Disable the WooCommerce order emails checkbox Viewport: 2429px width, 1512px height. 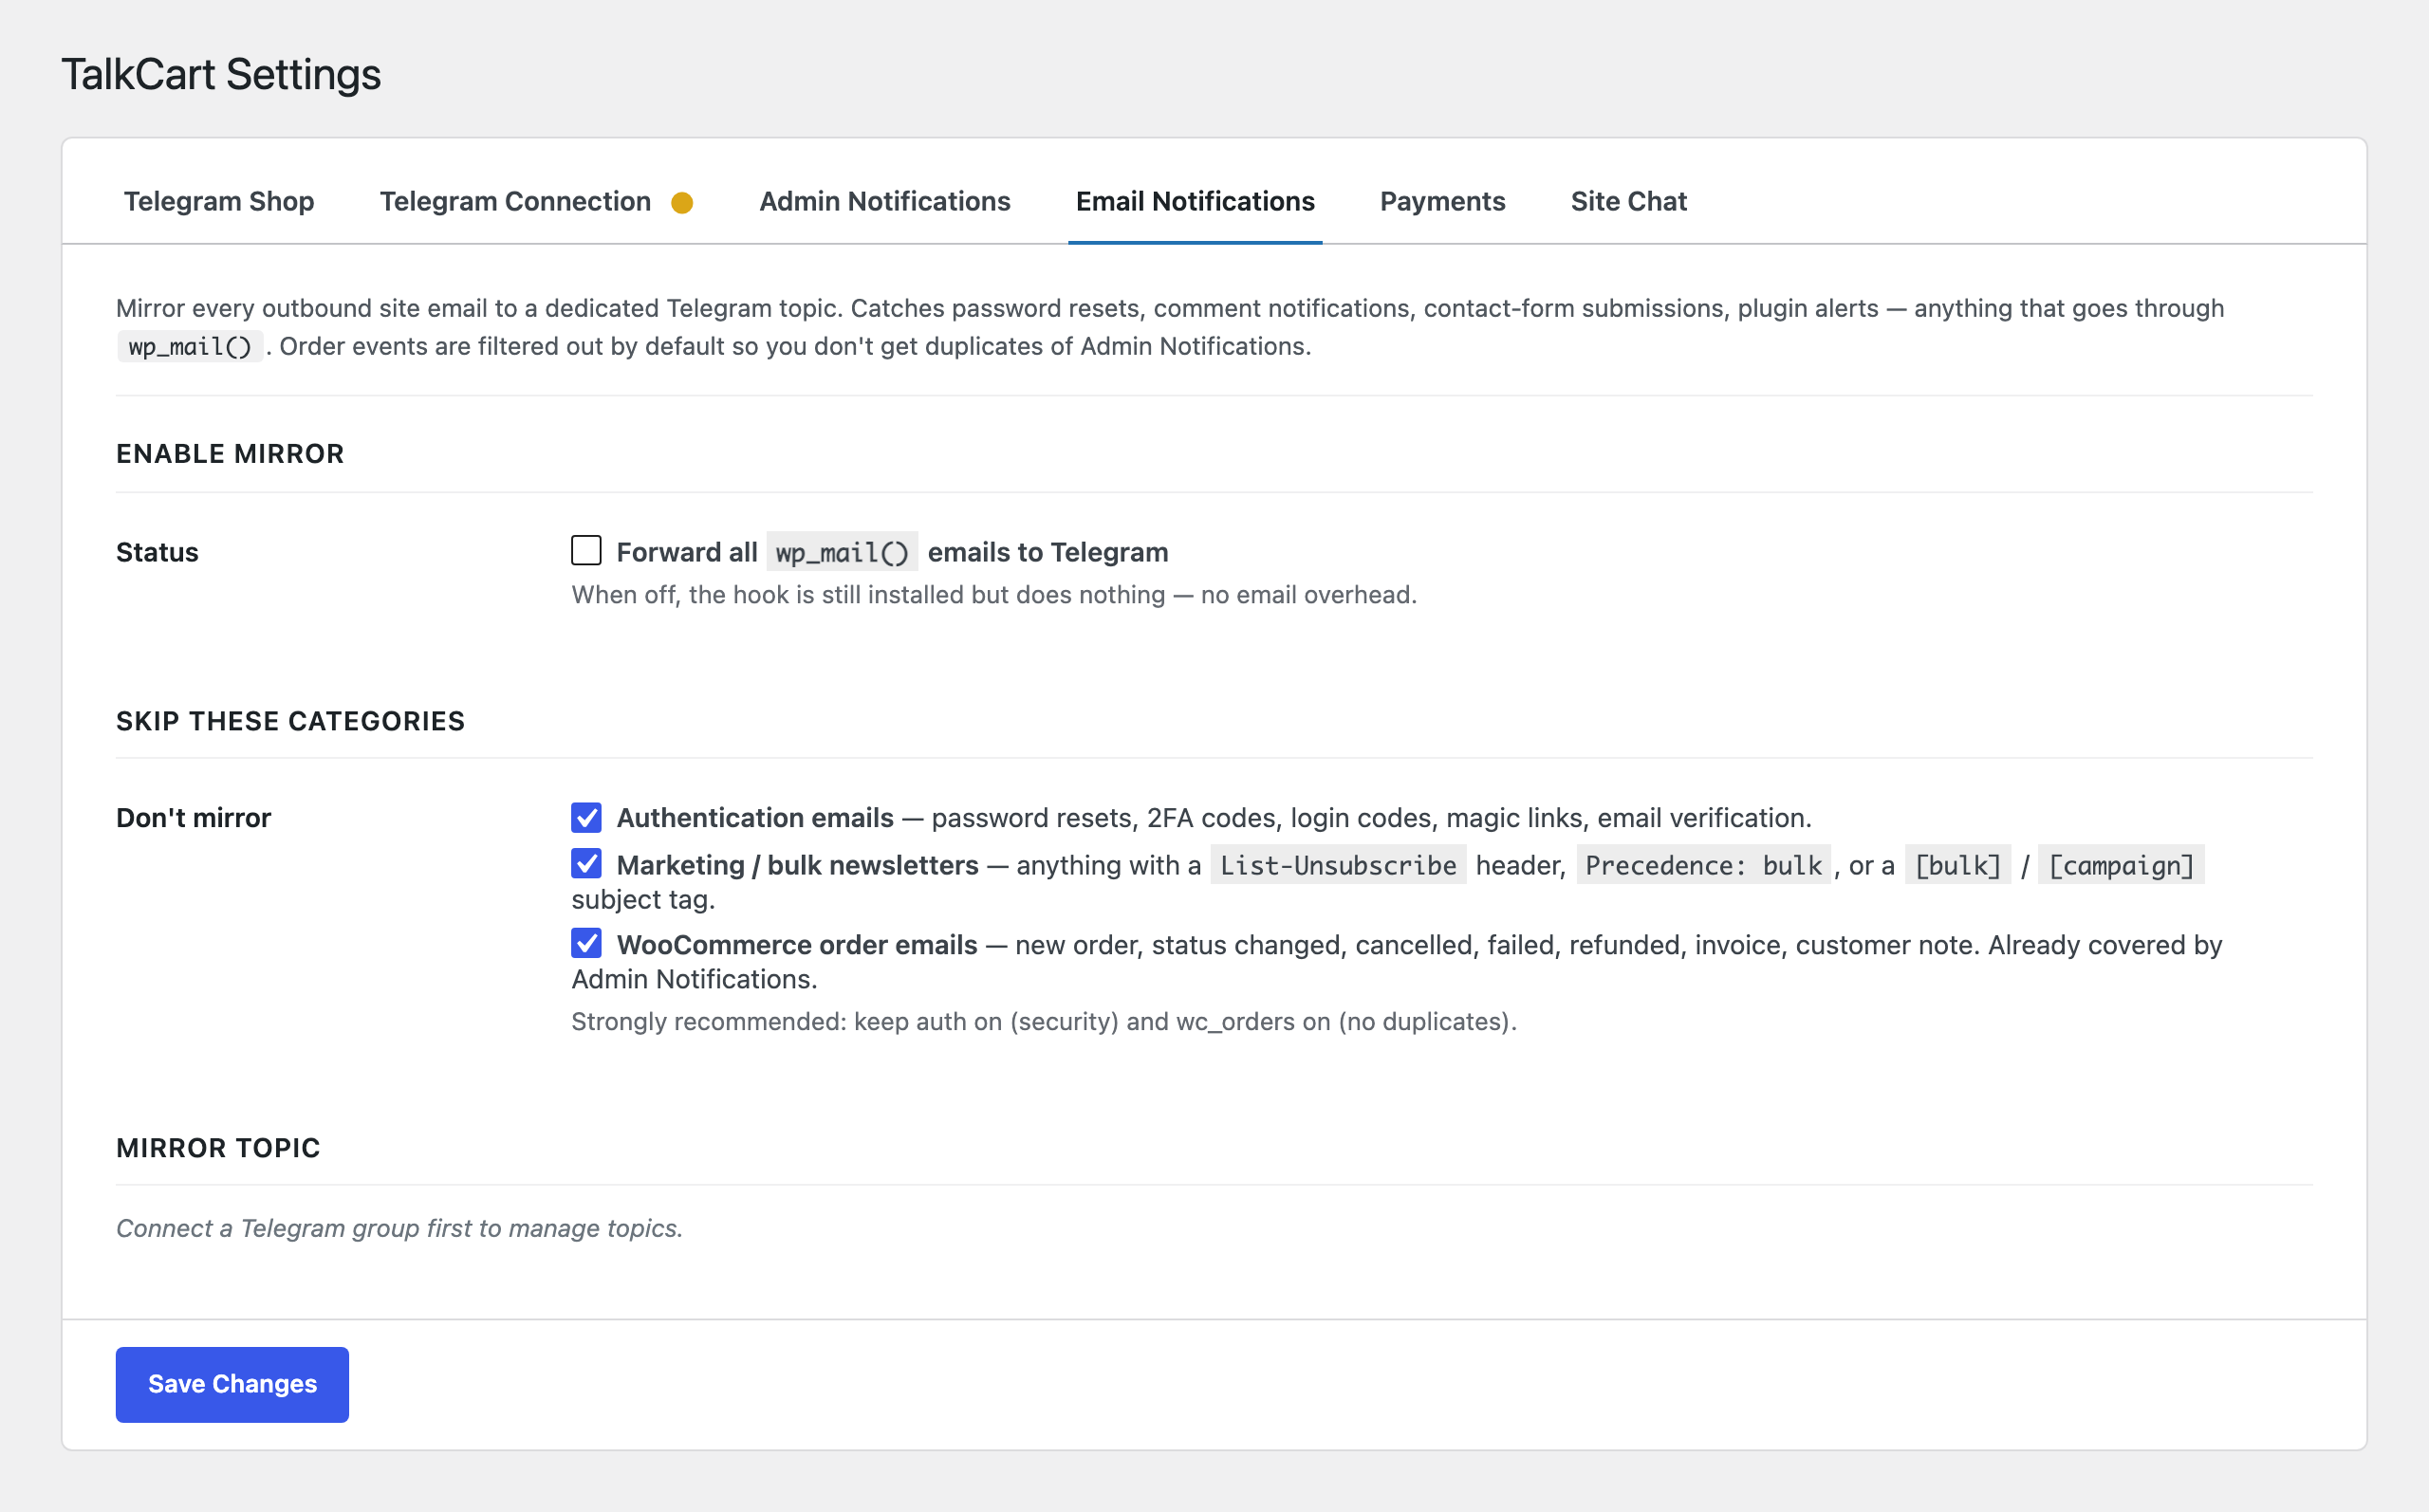click(586, 943)
